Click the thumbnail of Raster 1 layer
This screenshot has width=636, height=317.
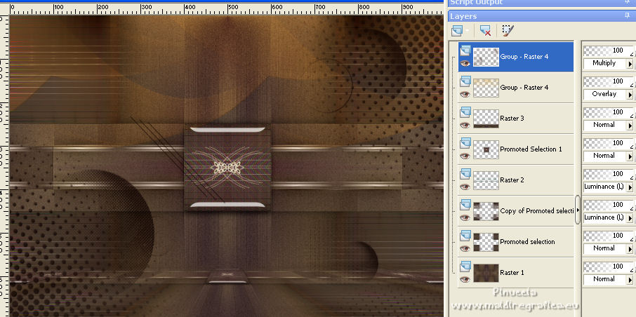(x=486, y=272)
